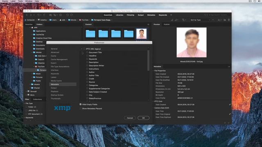Enable the Document Title checkbox
The image size is (262, 147).
[x=87, y=52]
